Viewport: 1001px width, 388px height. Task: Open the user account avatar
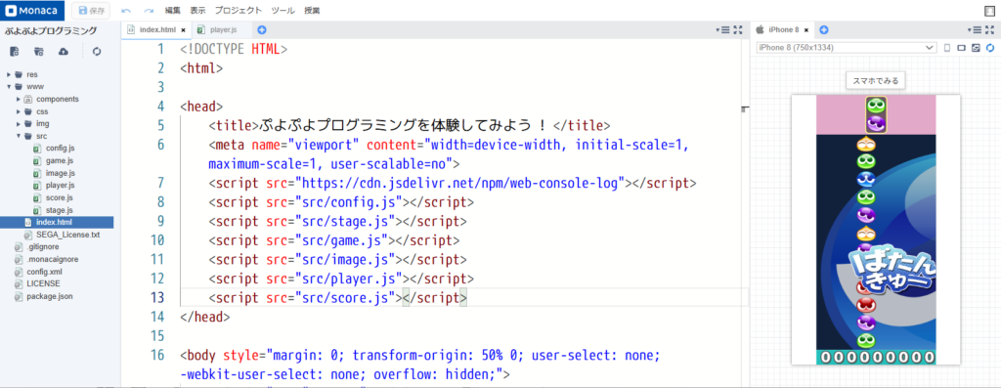(x=990, y=10)
